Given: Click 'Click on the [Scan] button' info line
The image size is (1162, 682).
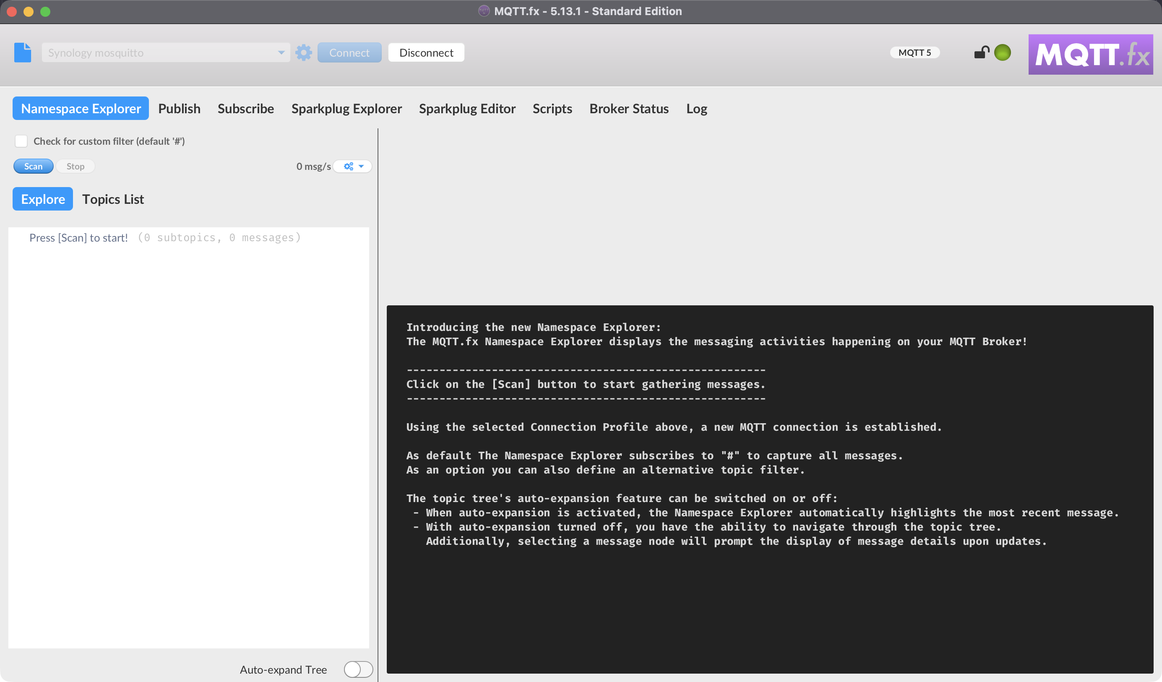Looking at the screenshot, I should pos(586,384).
